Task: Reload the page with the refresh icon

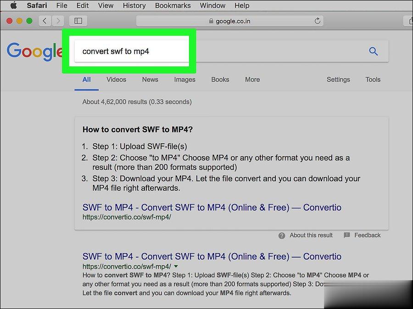Action: 318,21
